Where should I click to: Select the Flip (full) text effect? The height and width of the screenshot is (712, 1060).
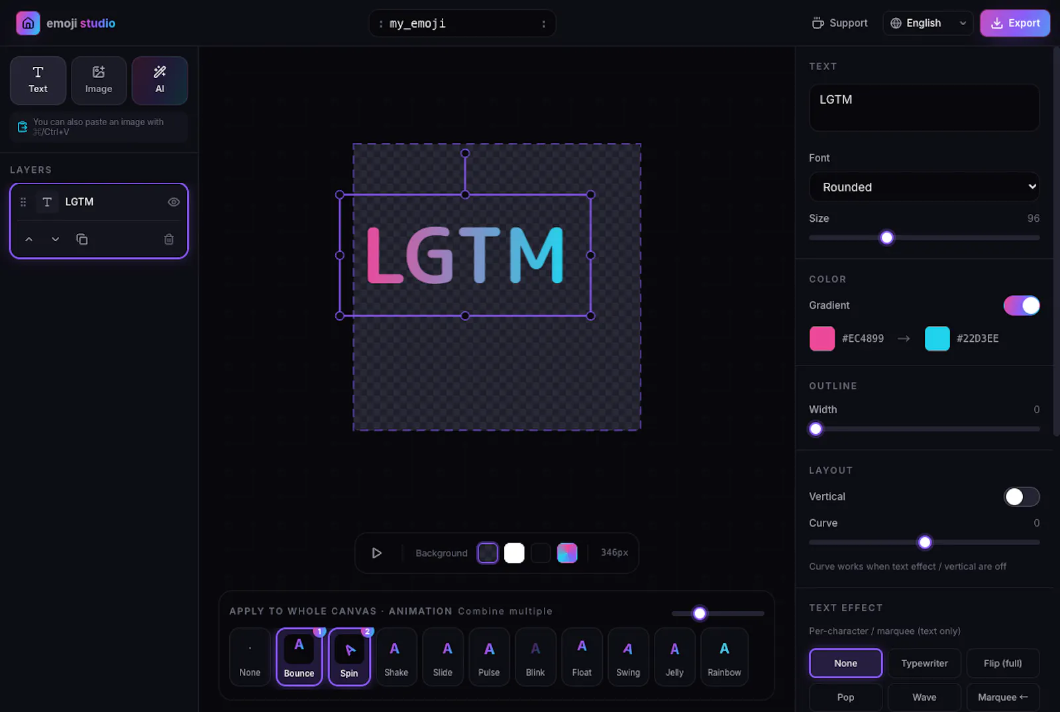(1002, 663)
